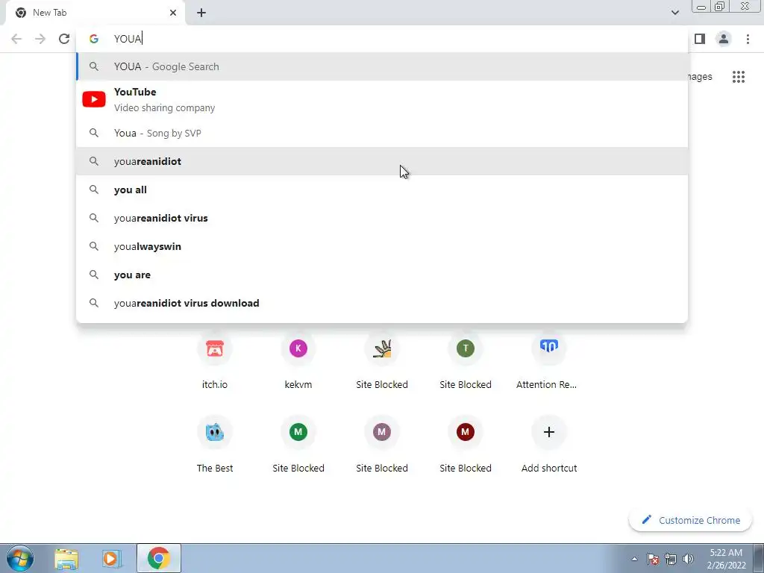Show hidden system tray icons
Viewport: 764px width, 573px height.
tap(634, 559)
